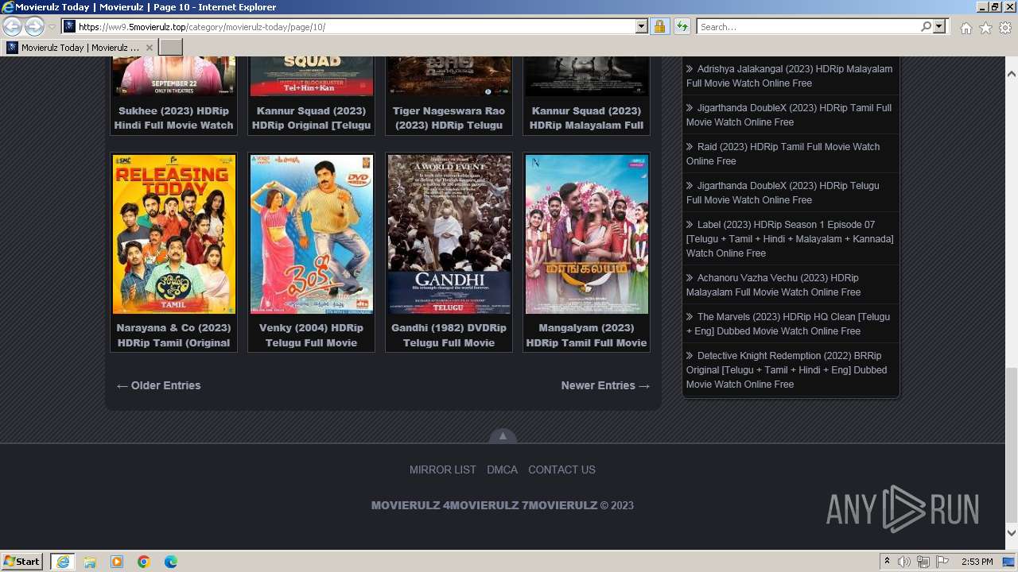Open the Narayana & Co poster thumbnail
Viewport: 1018px width, 572px height.
coord(173,234)
